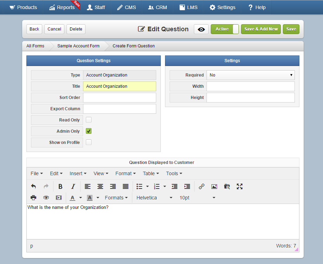Open the editor File menu
The image size is (323, 264).
(x=37, y=173)
